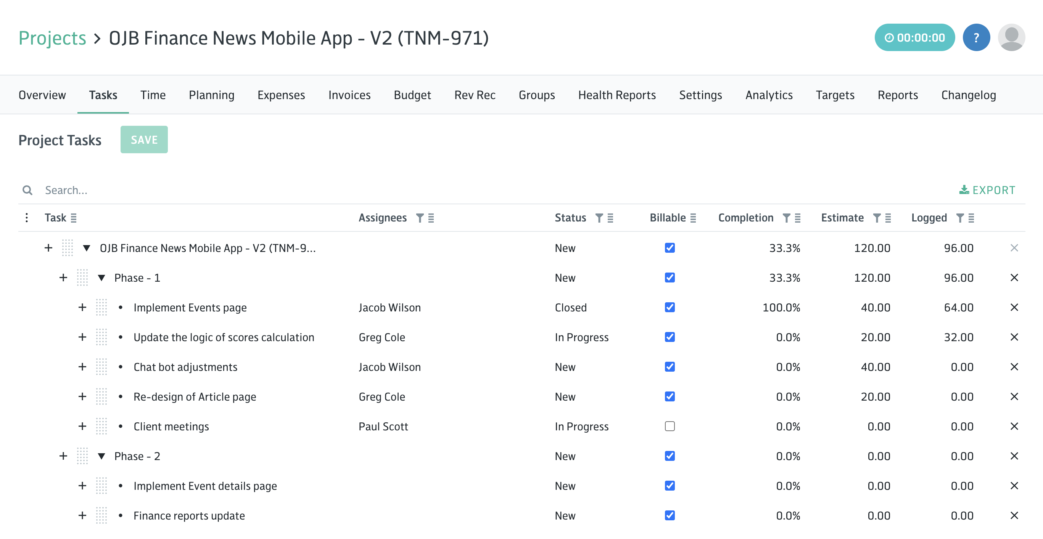Export the project tasks
Screen dimensions: 1043x539
click(x=987, y=190)
